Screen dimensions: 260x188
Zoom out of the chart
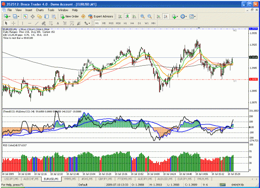point(150,16)
